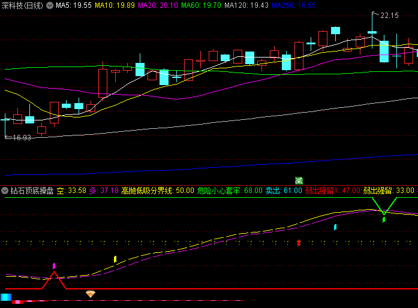Click the 多: 37.18 value
The image size is (418, 308).
pos(104,191)
